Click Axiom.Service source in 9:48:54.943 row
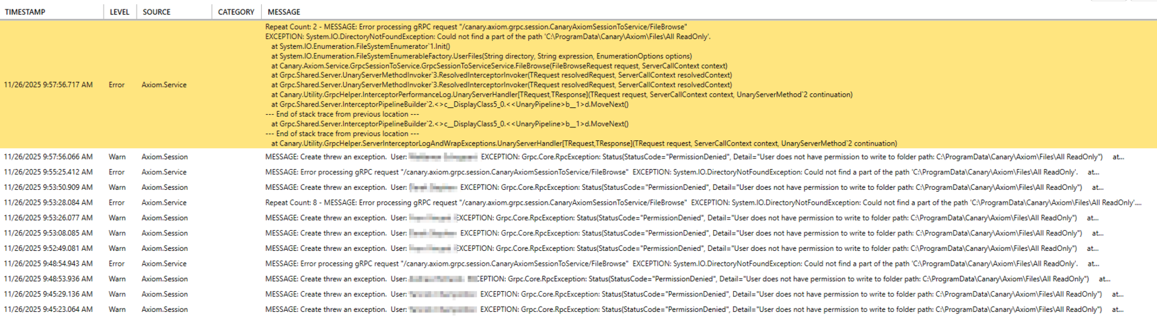Image resolution: width=1157 pixels, height=318 pixels. click(164, 264)
